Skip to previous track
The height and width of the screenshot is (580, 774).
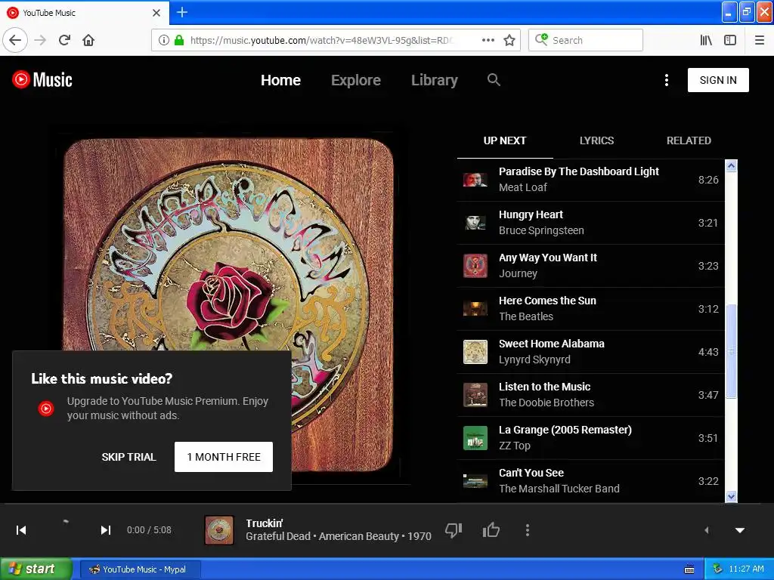(x=21, y=530)
